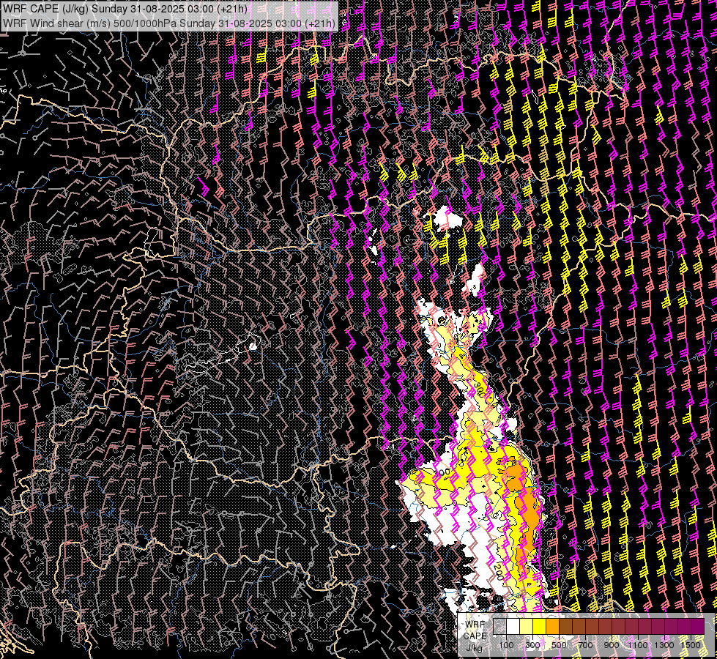Click the 1500 legend value label
Screen dimensions: 717x659
click(691, 645)
